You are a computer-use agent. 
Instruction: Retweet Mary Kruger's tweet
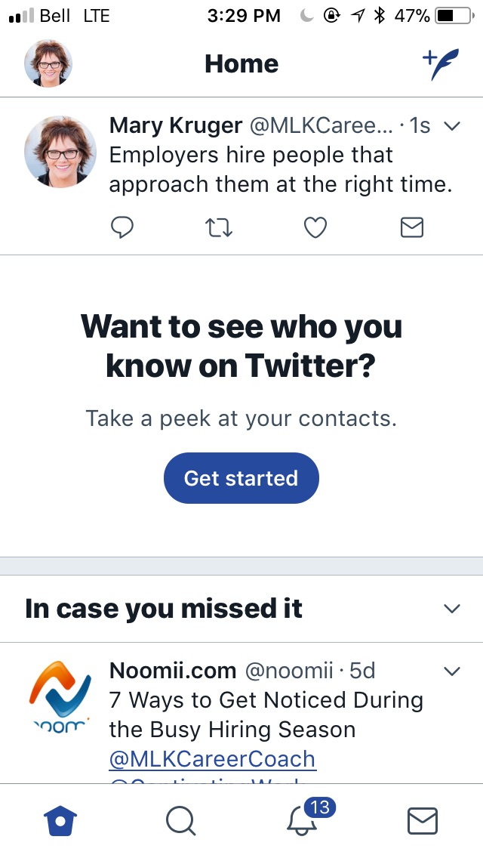pyautogui.click(x=219, y=227)
